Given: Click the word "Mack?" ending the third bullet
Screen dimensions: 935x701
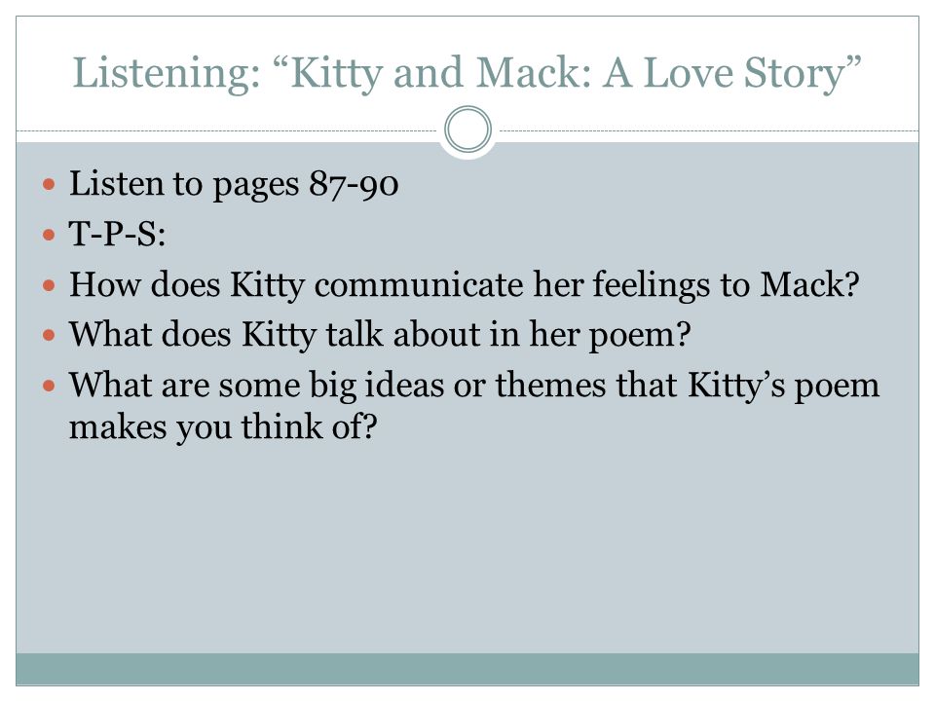Looking at the screenshot, I should point(809,283).
